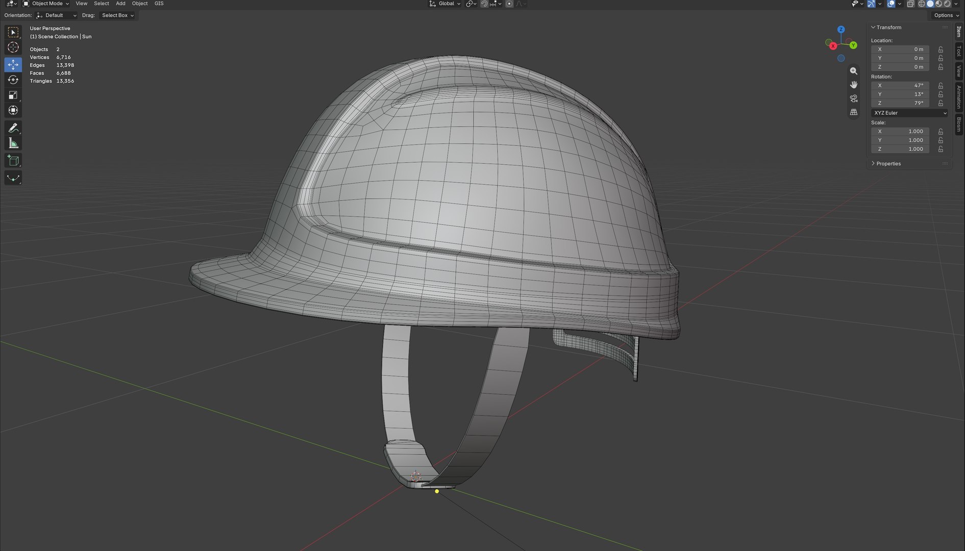Open the Orientation Default dropdown

(x=57, y=15)
